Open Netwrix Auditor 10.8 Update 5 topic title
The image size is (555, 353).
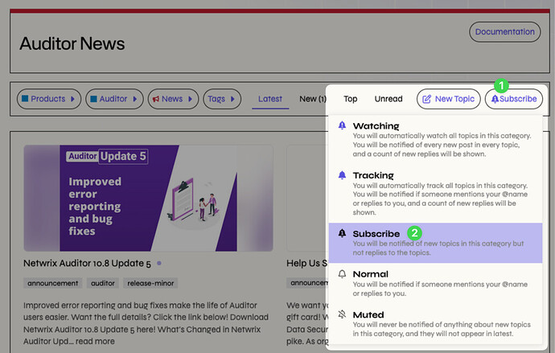(87, 263)
